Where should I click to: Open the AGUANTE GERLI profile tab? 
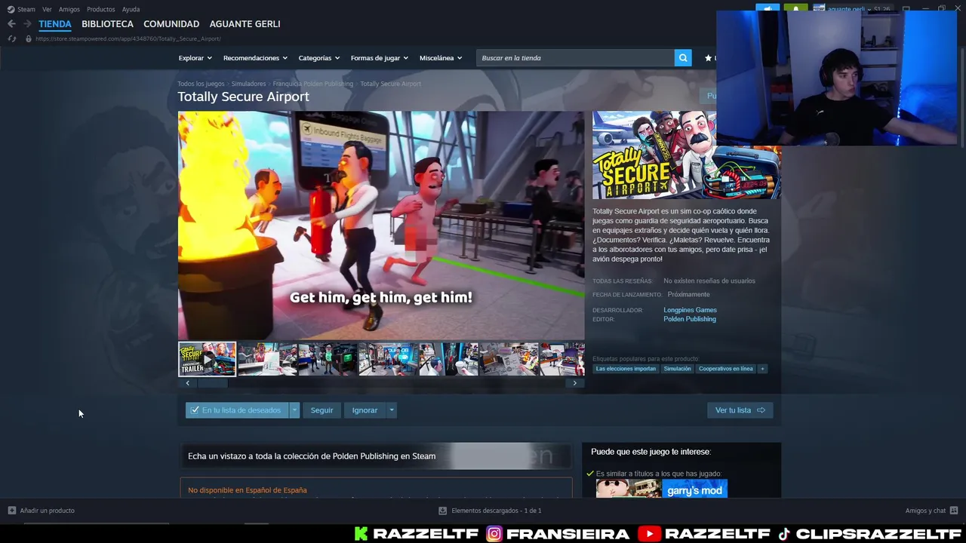(x=245, y=24)
